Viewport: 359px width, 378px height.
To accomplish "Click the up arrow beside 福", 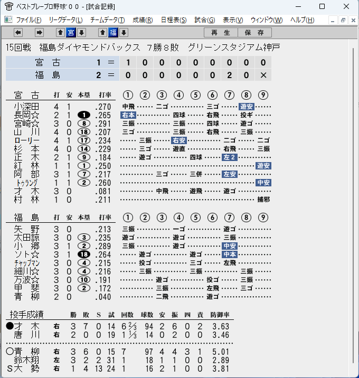I will click(103, 32).
